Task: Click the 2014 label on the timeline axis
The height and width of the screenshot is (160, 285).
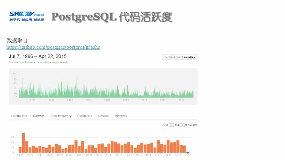Action: click(x=181, y=100)
